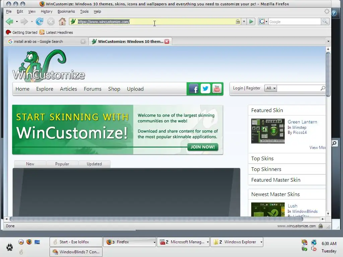Reload the page with the blue refresh icon

coord(40,21)
